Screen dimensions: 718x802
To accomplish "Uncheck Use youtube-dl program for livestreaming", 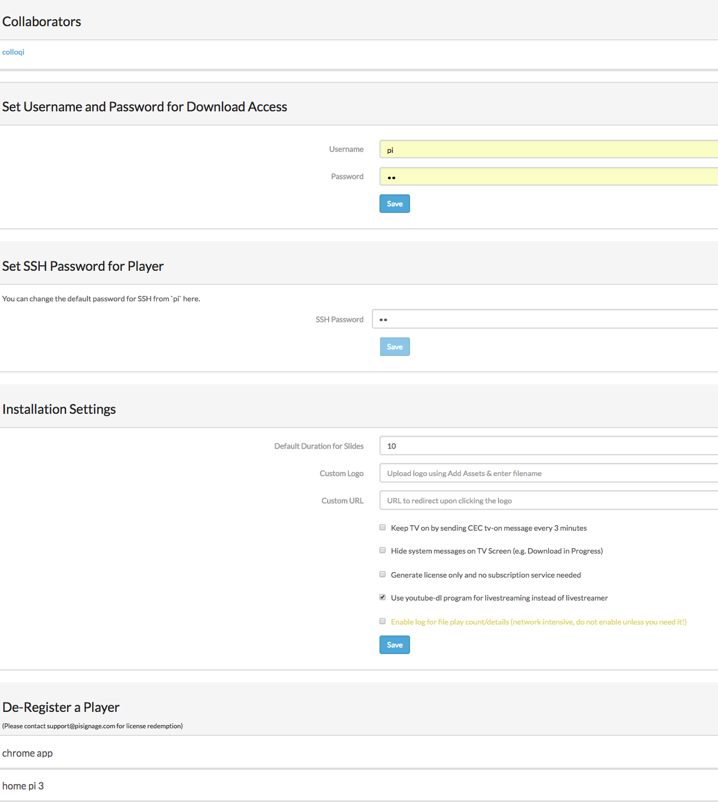I will click(x=383, y=597).
